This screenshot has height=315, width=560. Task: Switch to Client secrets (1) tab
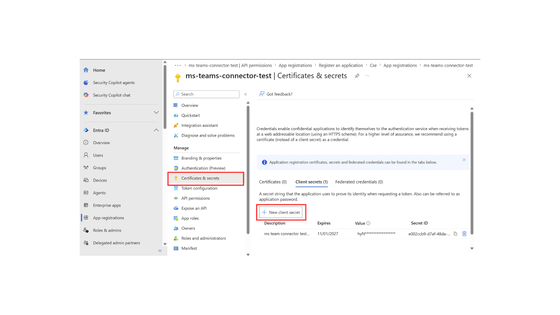[x=311, y=182]
